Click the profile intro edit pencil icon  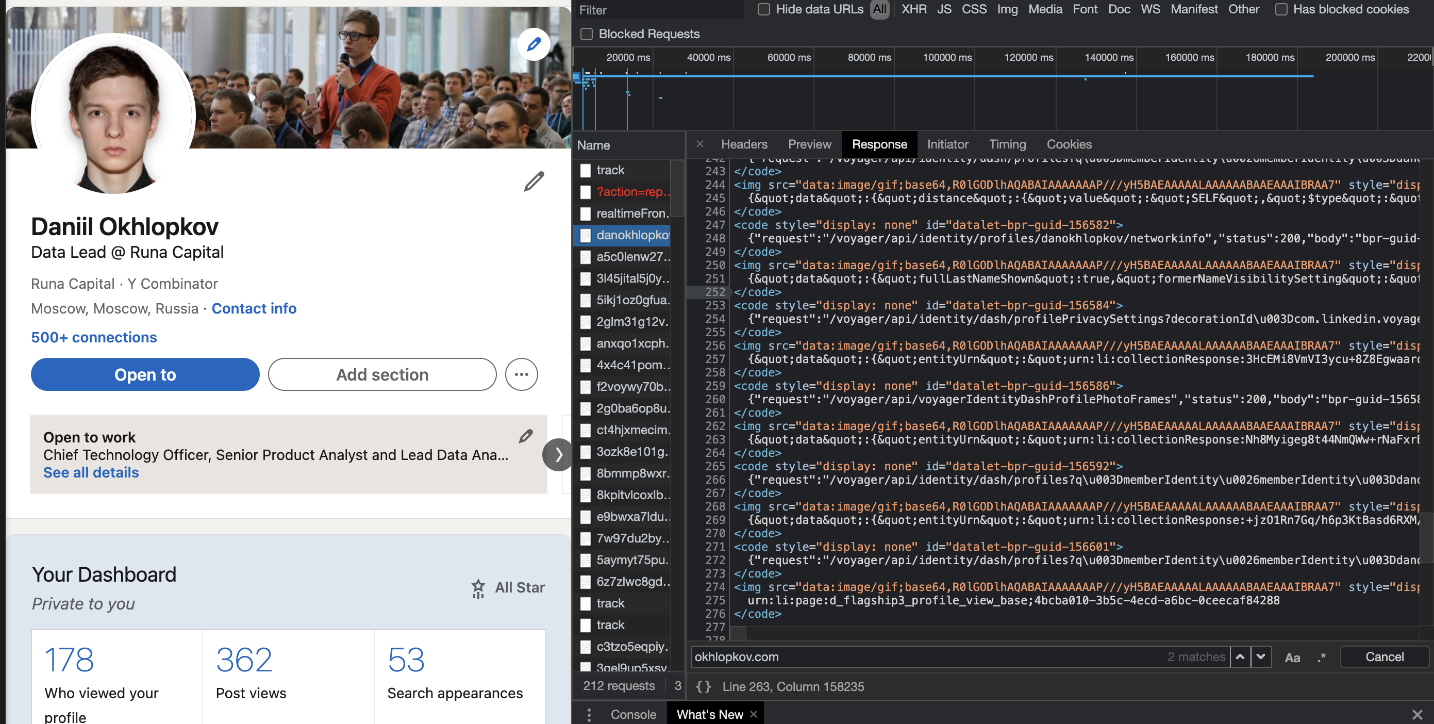click(533, 182)
